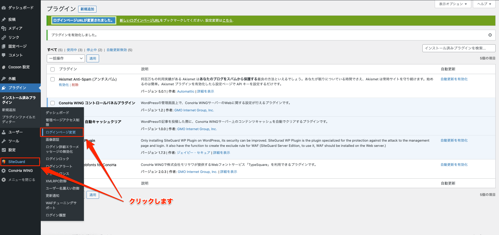Click the 新規追加 button
The height and width of the screenshot is (235, 499).
tap(87, 9)
